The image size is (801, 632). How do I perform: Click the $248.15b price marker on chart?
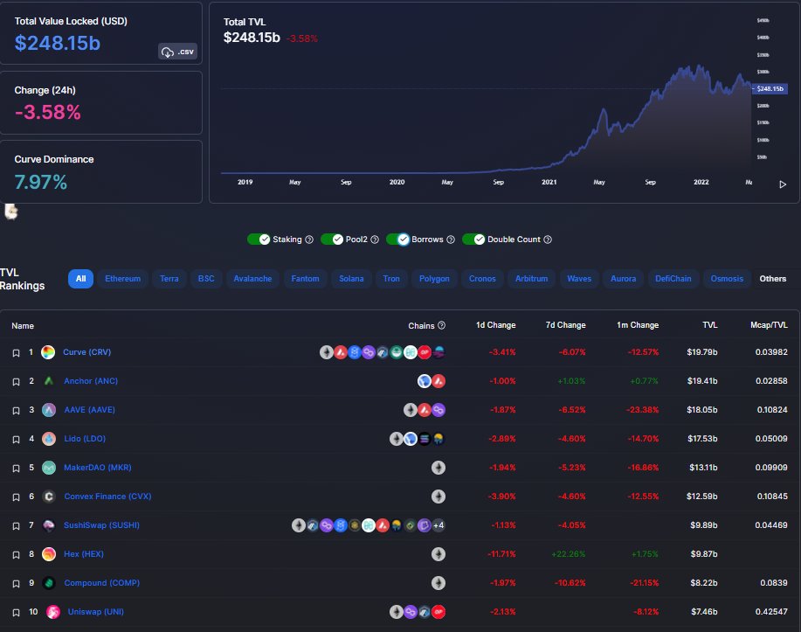tap(770, 89)
